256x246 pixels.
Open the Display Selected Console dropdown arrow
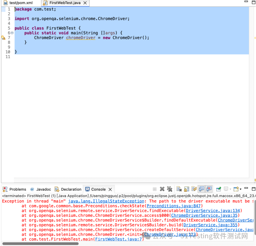click(230, 189)
